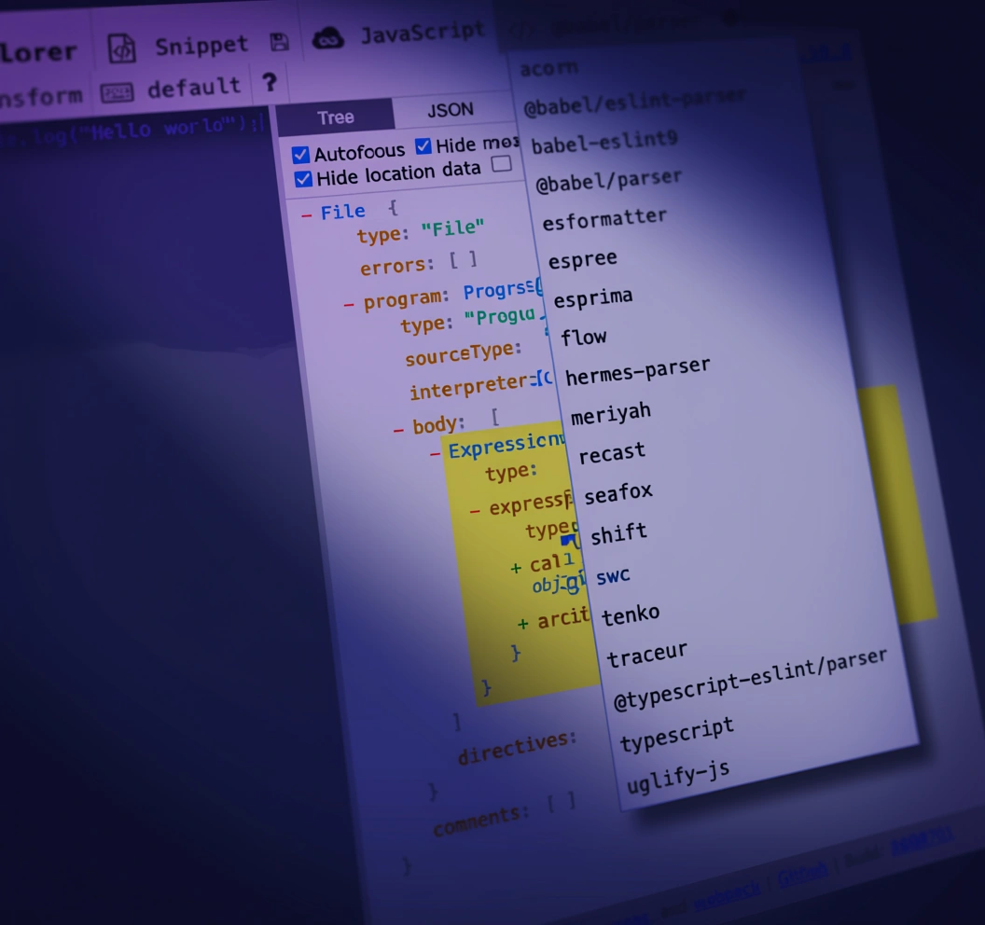Screen dimensions: 985x925
Task: Click the Snippet file icon
Action: tap(122, 48)
